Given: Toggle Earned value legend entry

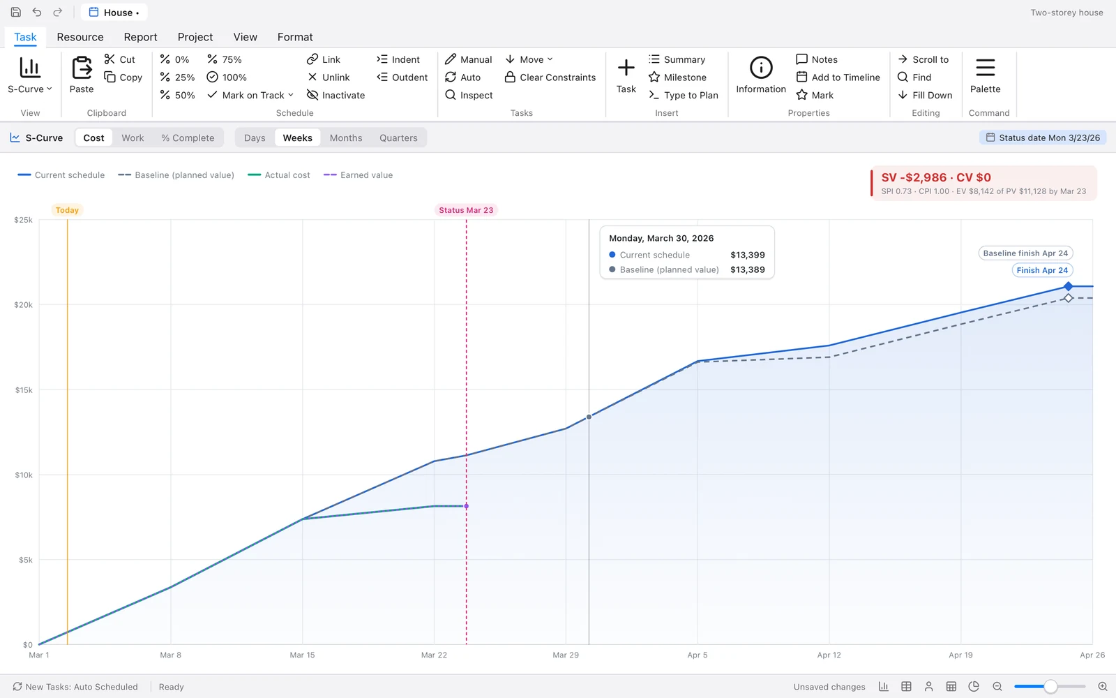Looking at the screenshot, I should pyautogui.click(x=359, y=175).
